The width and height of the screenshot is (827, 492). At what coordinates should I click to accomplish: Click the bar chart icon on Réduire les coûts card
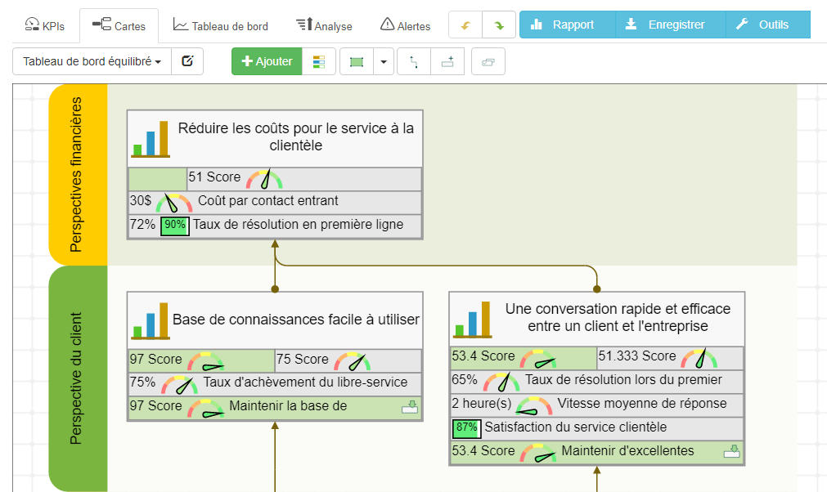pyautogui.click(x=150, y=138)
